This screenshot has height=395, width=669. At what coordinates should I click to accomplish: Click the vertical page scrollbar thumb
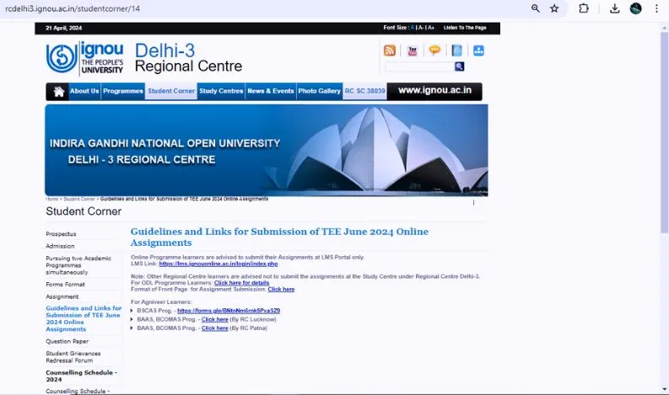664,132
